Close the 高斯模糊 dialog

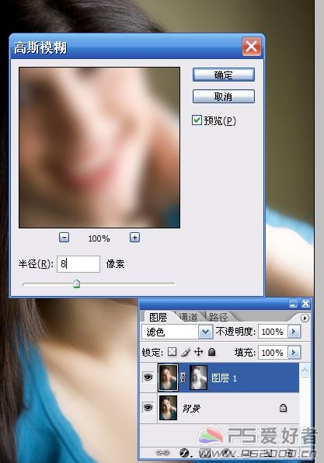point(251,47)
